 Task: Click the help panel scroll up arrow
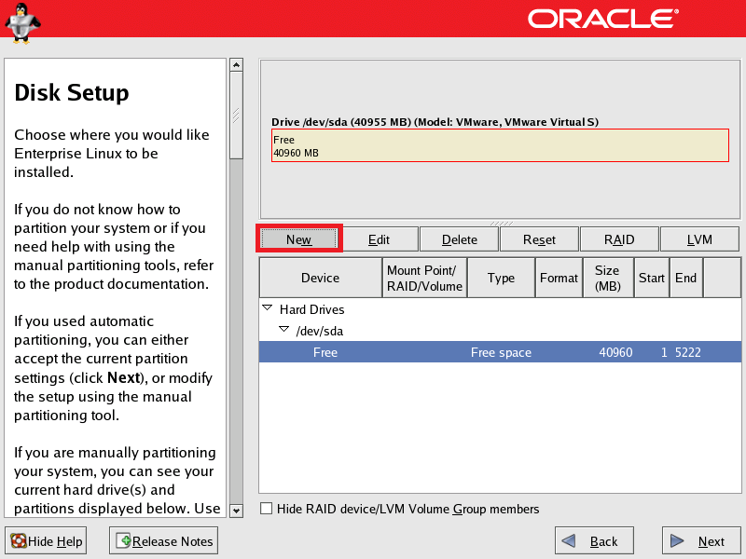237,64
